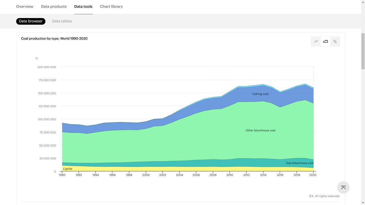
Task: Click the 200 000 000 y-axis label
Action: pyautogui.click(x=46, y=67)
